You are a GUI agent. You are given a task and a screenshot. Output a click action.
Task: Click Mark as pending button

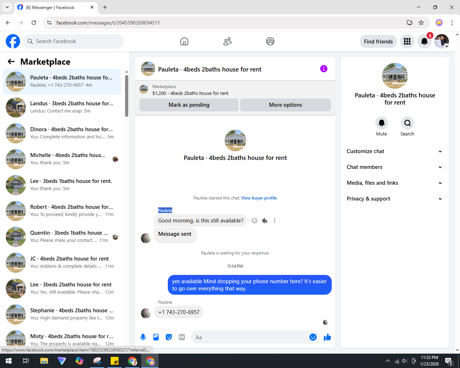pyautogui.click(x=189, y=105)
